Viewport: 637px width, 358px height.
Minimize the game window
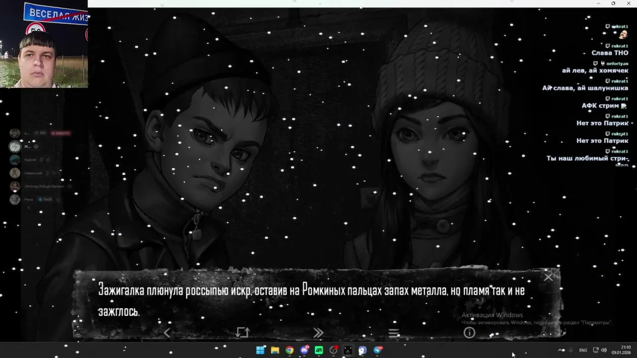point(599,3)
